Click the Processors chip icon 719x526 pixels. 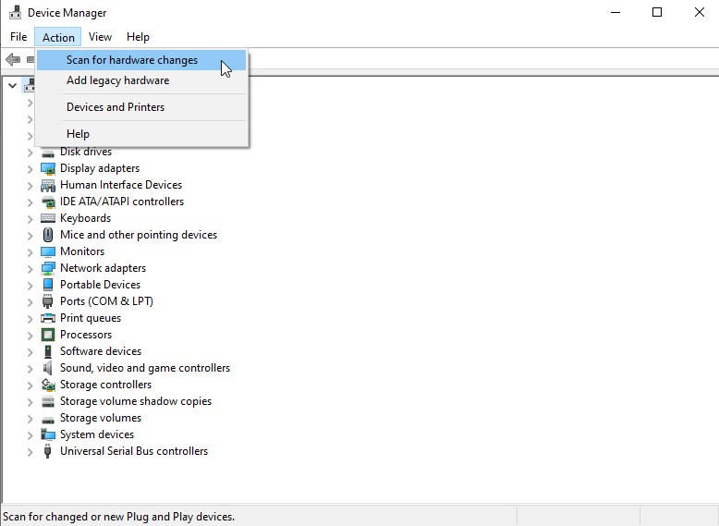pyautogui.click(x=48, y=335)
